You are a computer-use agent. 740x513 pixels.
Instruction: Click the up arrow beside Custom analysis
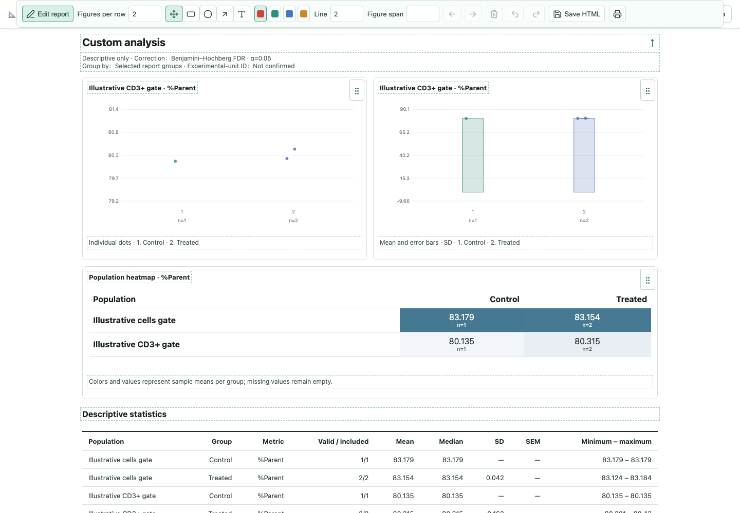coord(652,43)
